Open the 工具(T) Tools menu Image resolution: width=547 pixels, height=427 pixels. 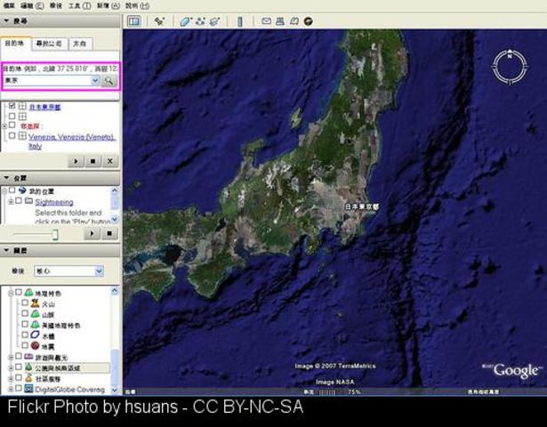(79, 5)
